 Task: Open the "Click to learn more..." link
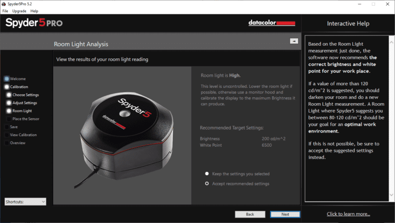[x=348, y=214]
